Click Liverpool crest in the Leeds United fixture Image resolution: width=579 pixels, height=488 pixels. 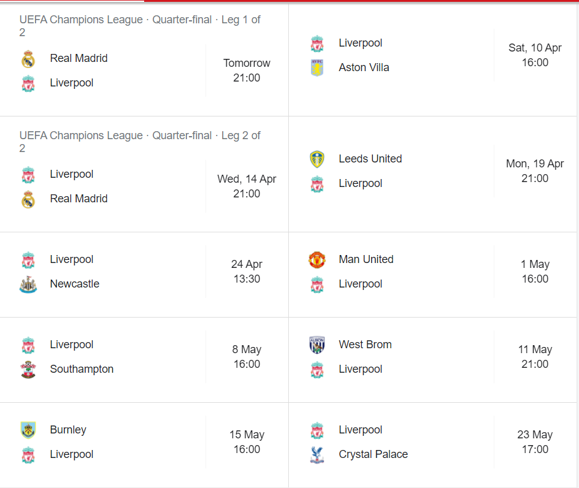tap(317, 184)
